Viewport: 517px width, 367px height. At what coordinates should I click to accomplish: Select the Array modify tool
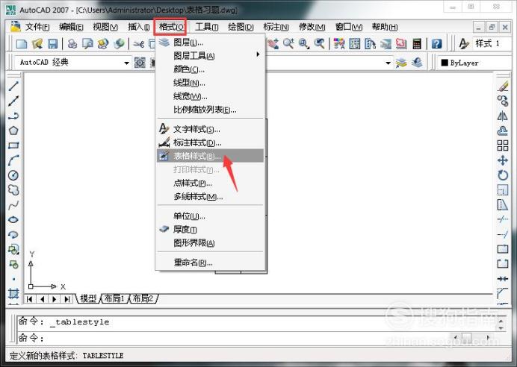tap(503, 145)
